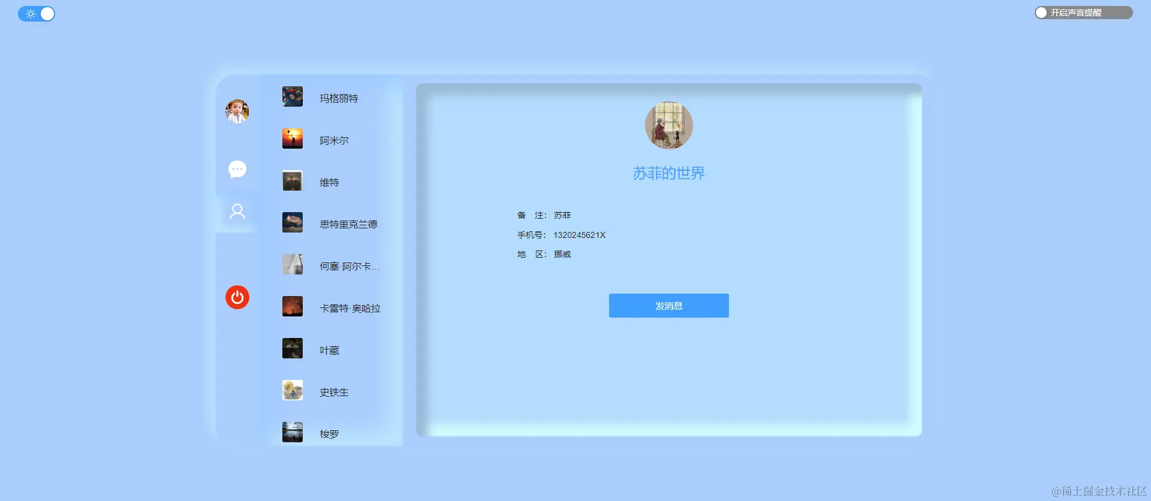Select contact name 史铁生
Image resolution: width=1151 pixels, height=501 pixels.
(x=334, y=392)
